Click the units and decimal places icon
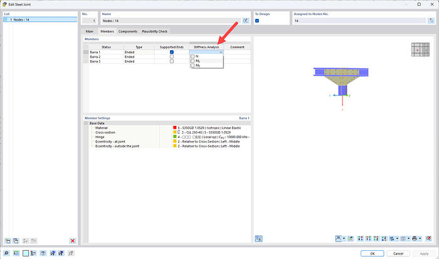 pyautogui.click(x=16, y=253)
